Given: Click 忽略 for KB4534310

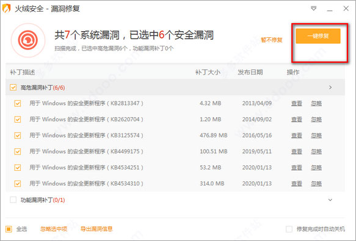Looking at the screenshot, I should click(x=316, y=184).
